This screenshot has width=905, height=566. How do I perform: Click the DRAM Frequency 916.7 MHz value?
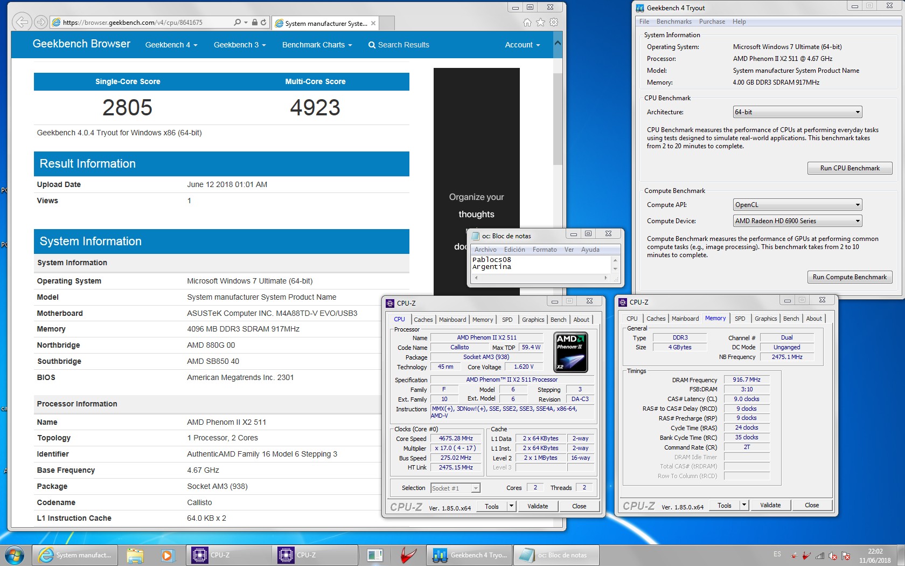[x=747, y=379]
